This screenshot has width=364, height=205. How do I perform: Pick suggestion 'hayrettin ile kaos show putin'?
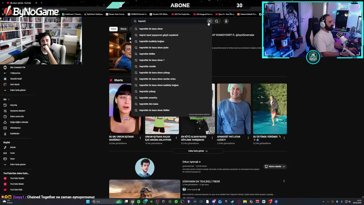point(172,48)
